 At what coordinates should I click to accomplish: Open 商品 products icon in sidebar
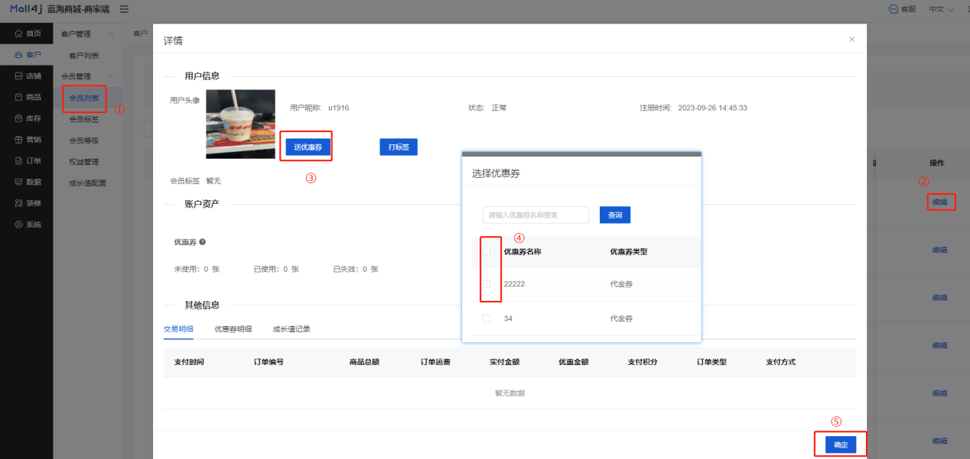coord(19,97)
